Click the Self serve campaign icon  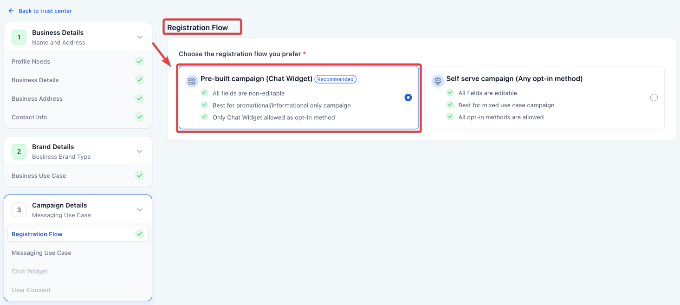437,81
